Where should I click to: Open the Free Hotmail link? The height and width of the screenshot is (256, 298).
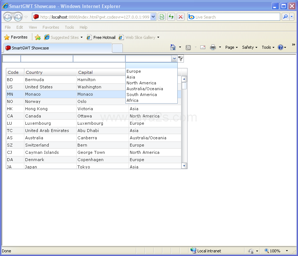(101, 37)
